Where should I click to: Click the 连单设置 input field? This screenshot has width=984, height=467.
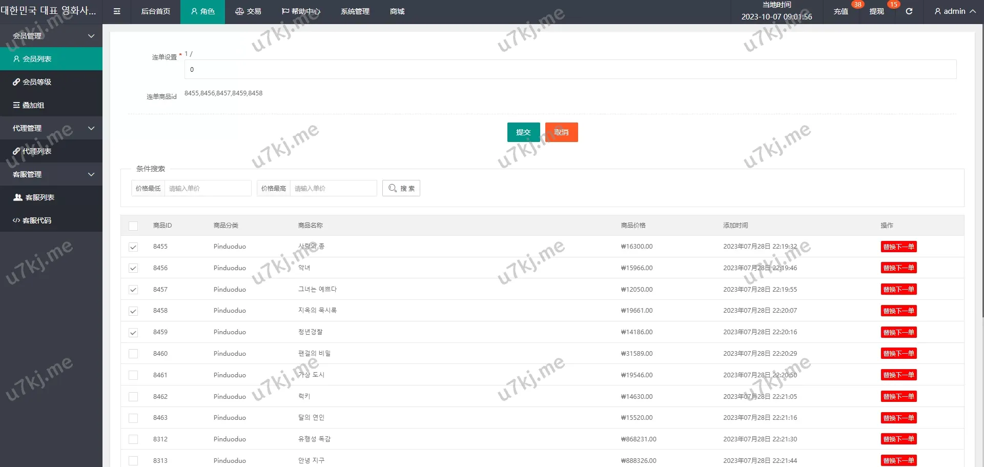click(570, 70)
